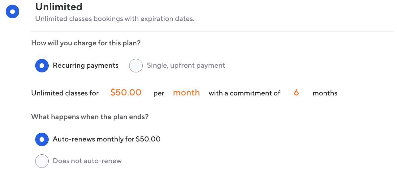Click the months unit label after 6
Image resolution: width=397 pixels, height=176 pixels.
coord(325,93)
